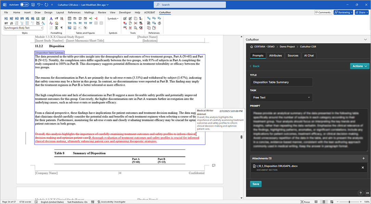This screenshot has height=204, width=371.
Task: Click the insert table grid icon
Action: [69, 18]
